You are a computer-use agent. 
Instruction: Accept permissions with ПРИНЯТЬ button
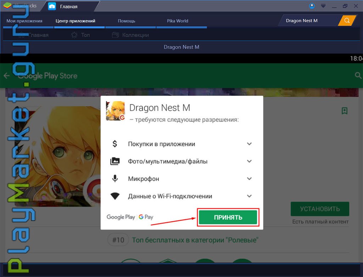[228, 217]
